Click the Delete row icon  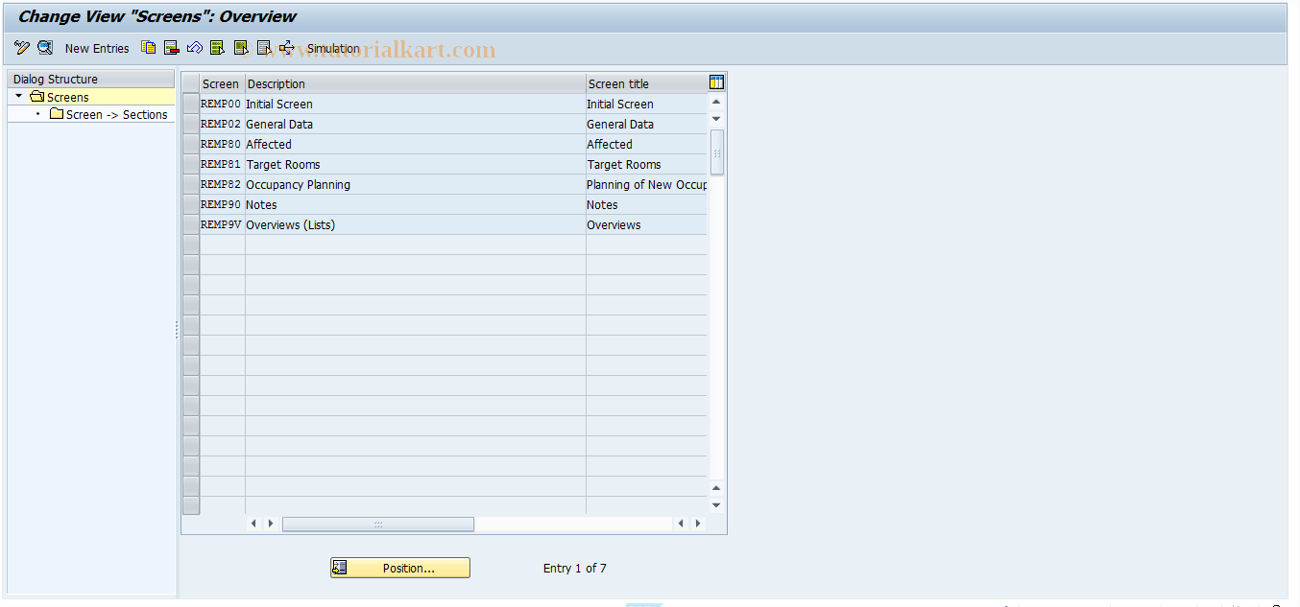click(x=172, y=47)
